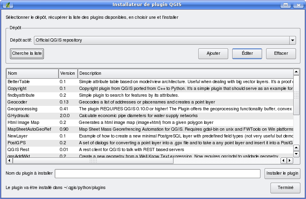Click the Description column header

[x=185, y=74]
